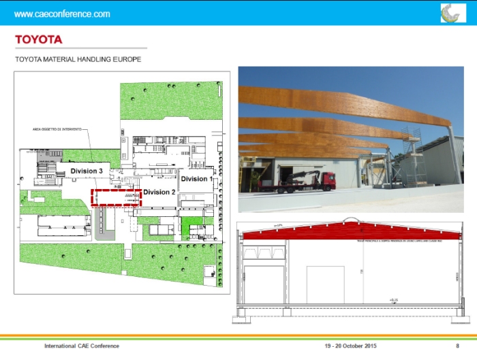This screenshot has height=355, width=477.
Task: Click the slide page number 8
Action: pos(457,346)
